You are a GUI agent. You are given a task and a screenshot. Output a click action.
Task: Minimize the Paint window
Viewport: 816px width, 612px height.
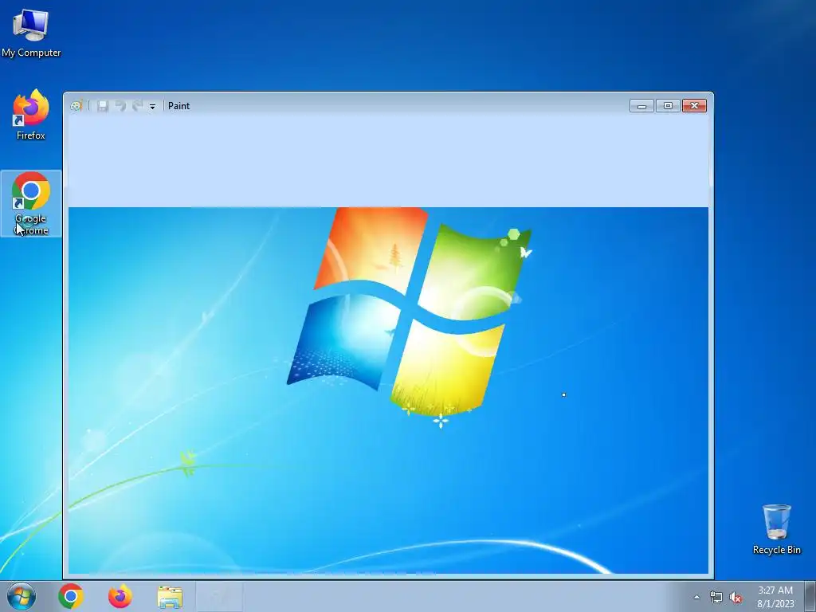tap(641, 106)
